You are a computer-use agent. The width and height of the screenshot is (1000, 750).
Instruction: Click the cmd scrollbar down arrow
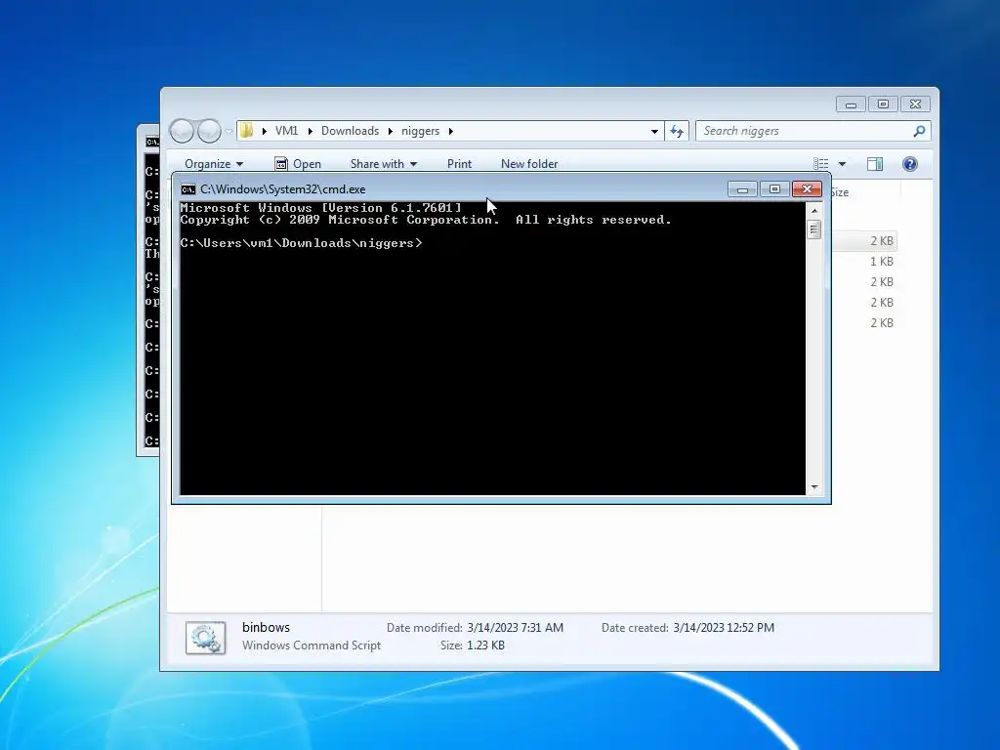coord(814,487)
